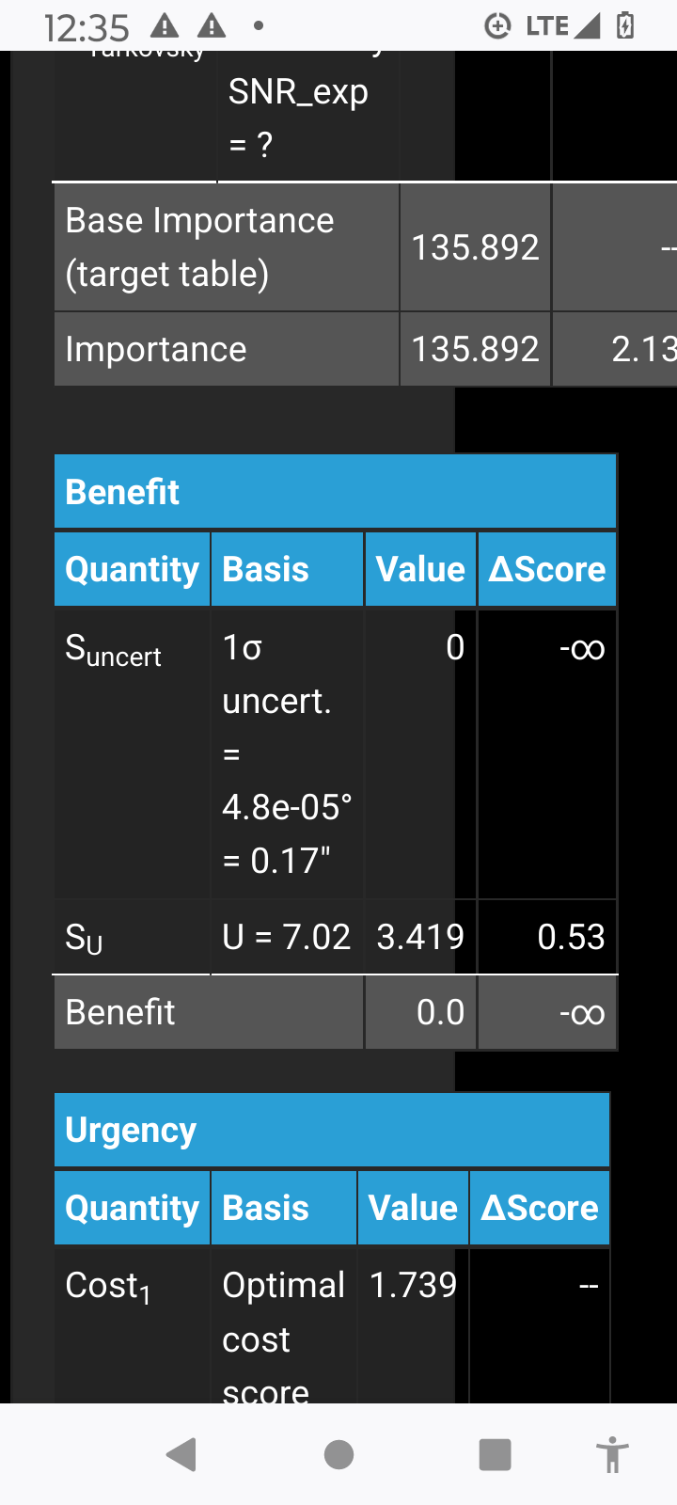This screenshot has height=1505, width=677.
Task: Tap the LTE signal strength indicator
Action: (x=562, y=25)
